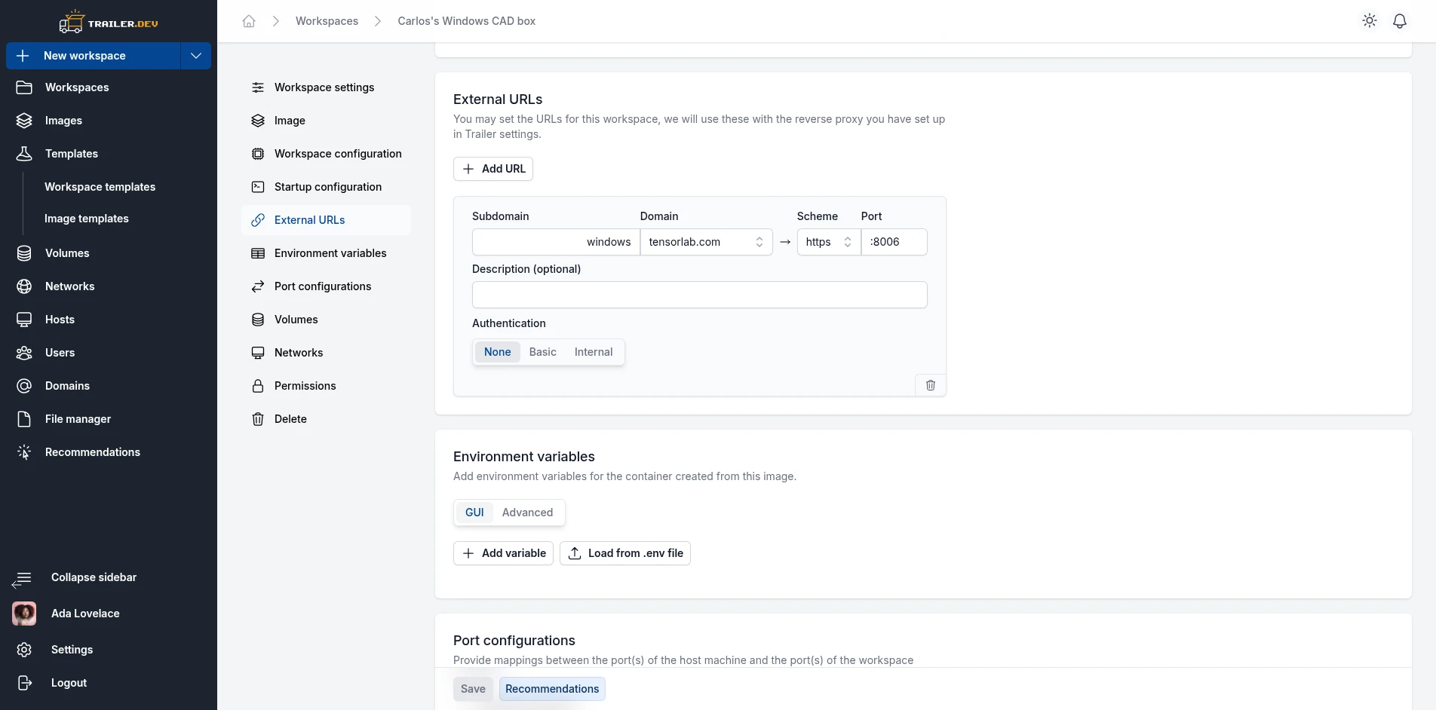Click the Recommendations button beside Save

[x=552, y=689]
